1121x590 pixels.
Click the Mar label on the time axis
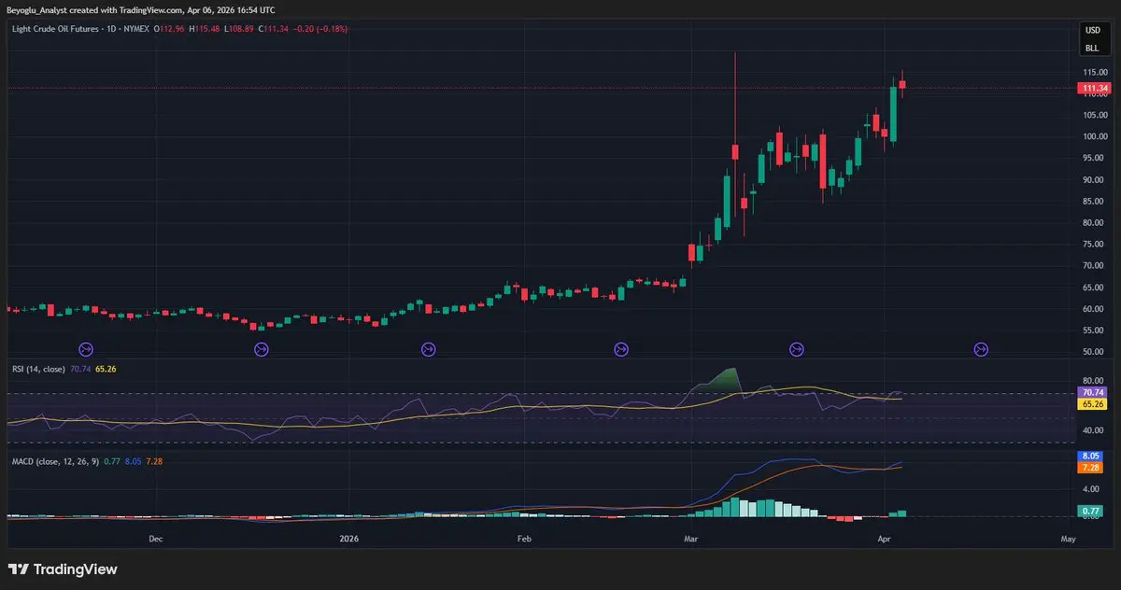click(691, 539)
